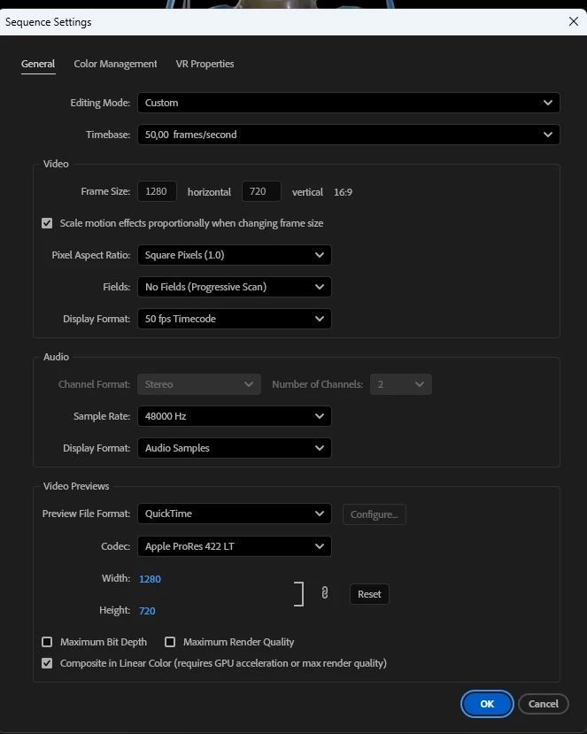The image size is (587, 734).
Task: Click the Cancel button
Action: [543, 704]
